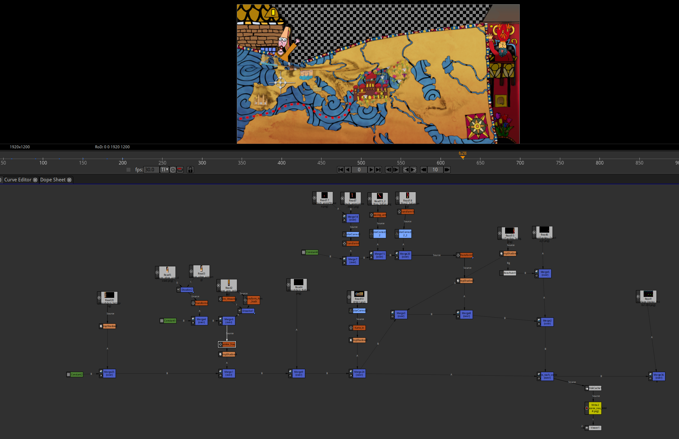This screenshot has width=679, height=439.
Task: Jump to the last frame
Action: [378, 170]
